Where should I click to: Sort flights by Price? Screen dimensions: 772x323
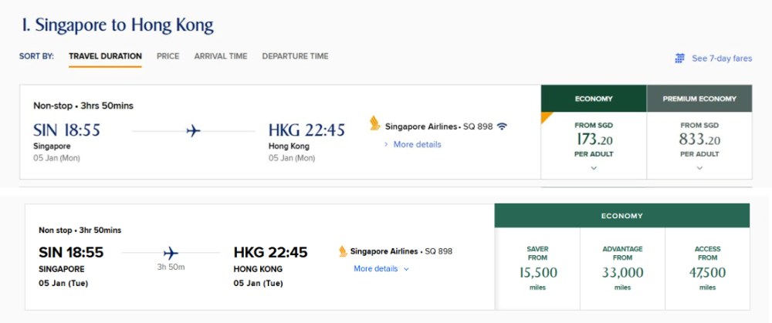[168, 56]
